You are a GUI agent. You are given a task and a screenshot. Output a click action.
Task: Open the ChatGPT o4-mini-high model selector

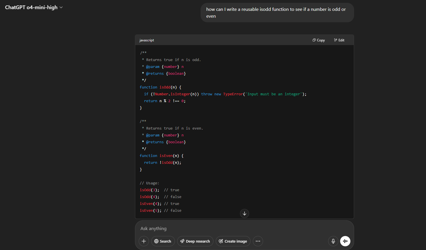(x=34, y=7)
